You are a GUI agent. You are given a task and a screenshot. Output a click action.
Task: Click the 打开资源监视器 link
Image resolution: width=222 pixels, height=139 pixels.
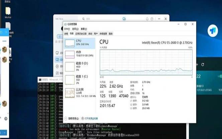point(91,118)
